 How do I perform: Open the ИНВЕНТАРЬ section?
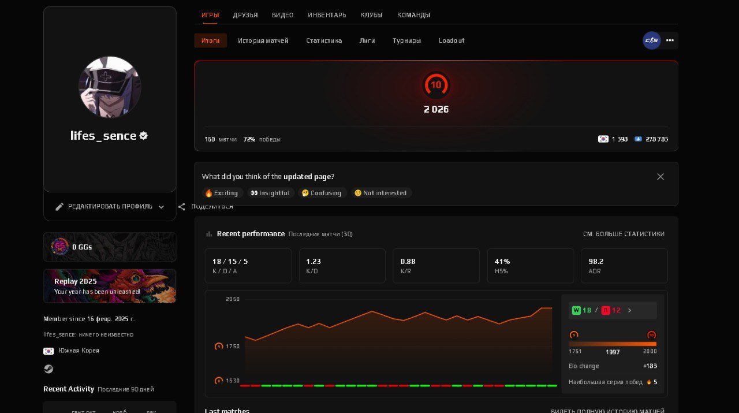pos(327,15)
